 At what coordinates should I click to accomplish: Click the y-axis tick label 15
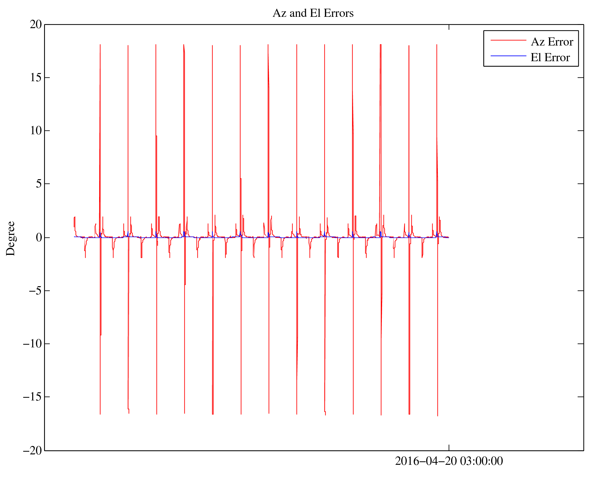tap(36, 78)
